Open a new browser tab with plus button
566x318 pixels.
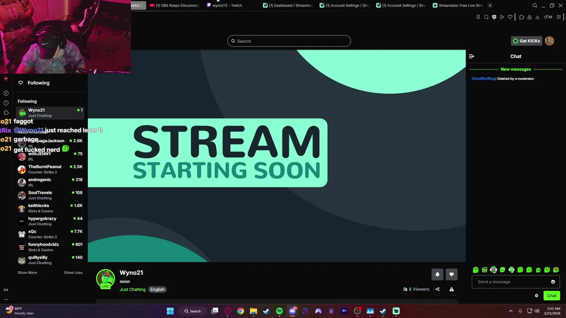click(490, 5)
